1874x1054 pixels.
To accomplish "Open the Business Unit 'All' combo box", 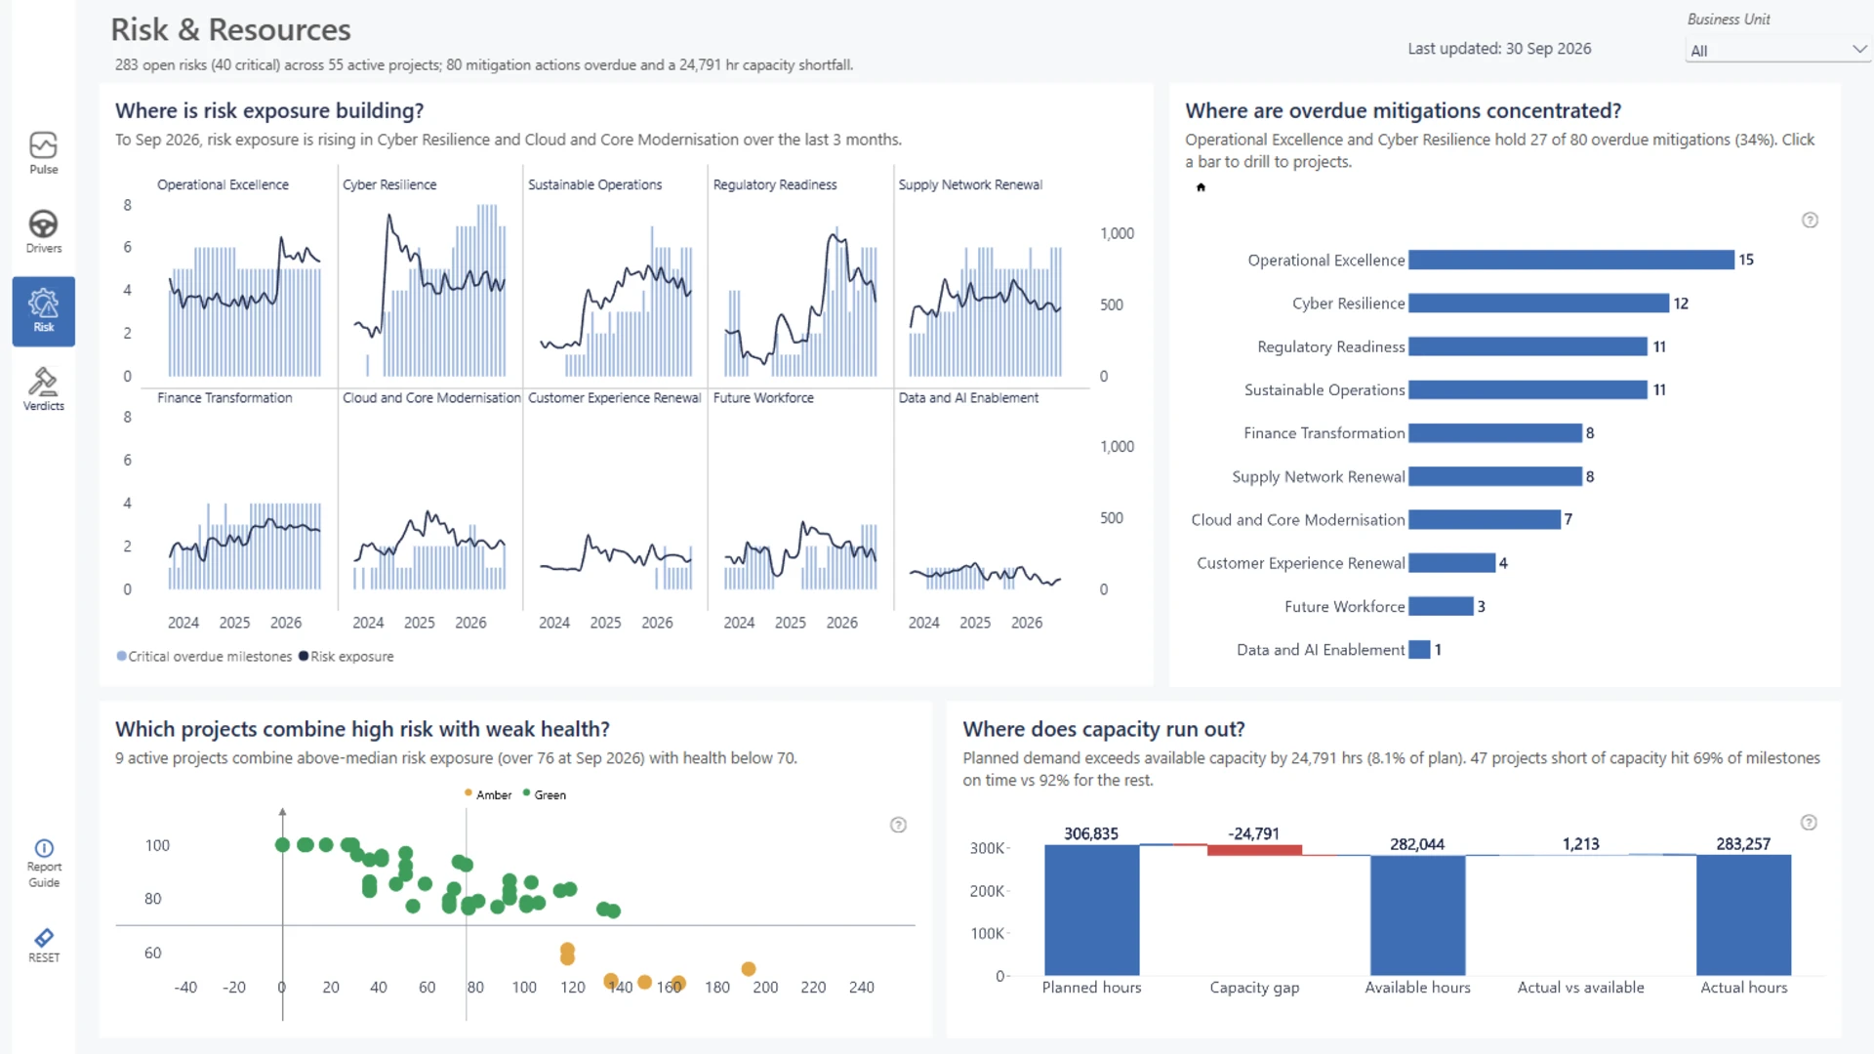I will tap(1776, 50).
